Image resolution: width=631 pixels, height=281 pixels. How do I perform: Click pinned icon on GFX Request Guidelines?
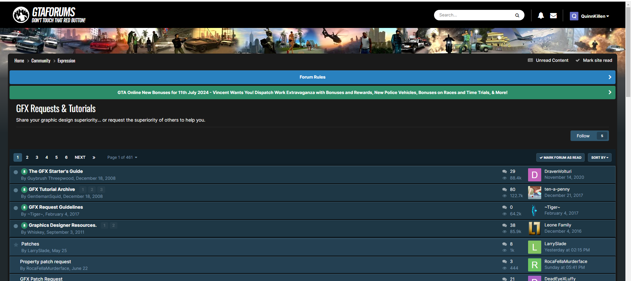click(x=24, y=207)
